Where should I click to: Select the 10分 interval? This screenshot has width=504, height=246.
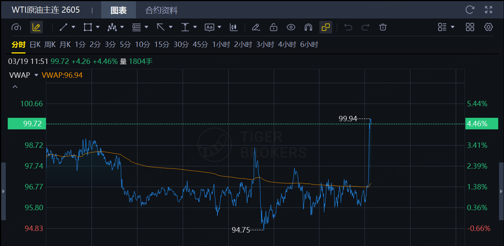pos(143,45)
